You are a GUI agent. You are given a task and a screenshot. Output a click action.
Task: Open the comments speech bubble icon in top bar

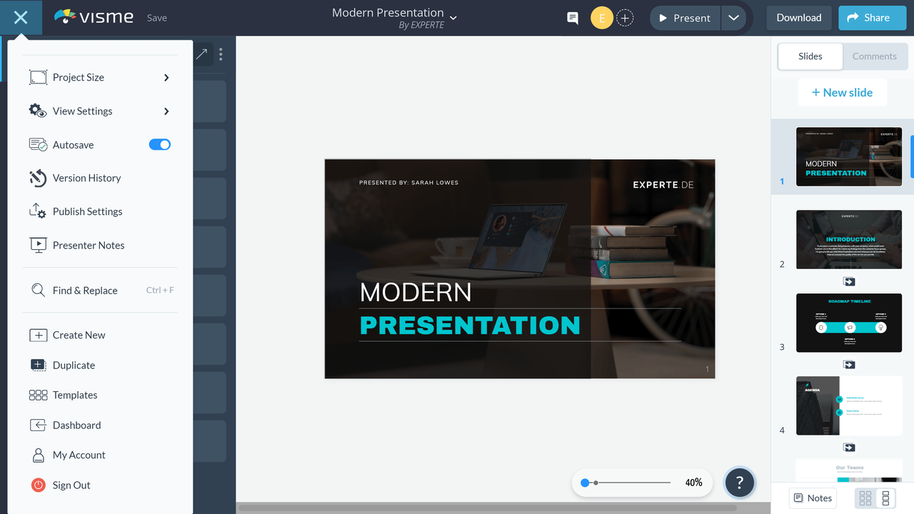pos(571,17)
